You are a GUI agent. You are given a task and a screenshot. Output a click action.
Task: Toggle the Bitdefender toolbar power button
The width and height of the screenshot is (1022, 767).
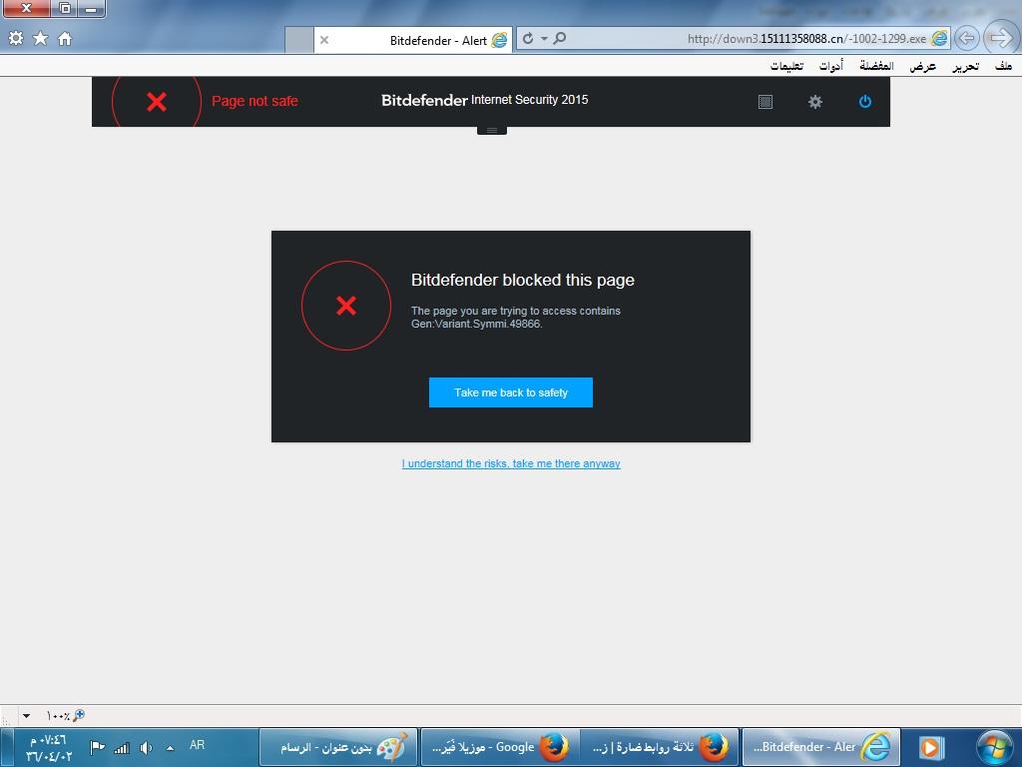coord(865,102)
